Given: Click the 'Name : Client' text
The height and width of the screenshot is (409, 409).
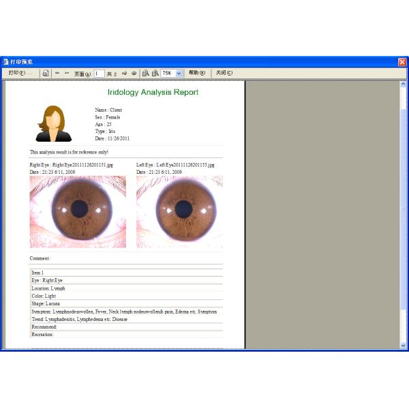Looking at the screenshot, I should 108,110.
